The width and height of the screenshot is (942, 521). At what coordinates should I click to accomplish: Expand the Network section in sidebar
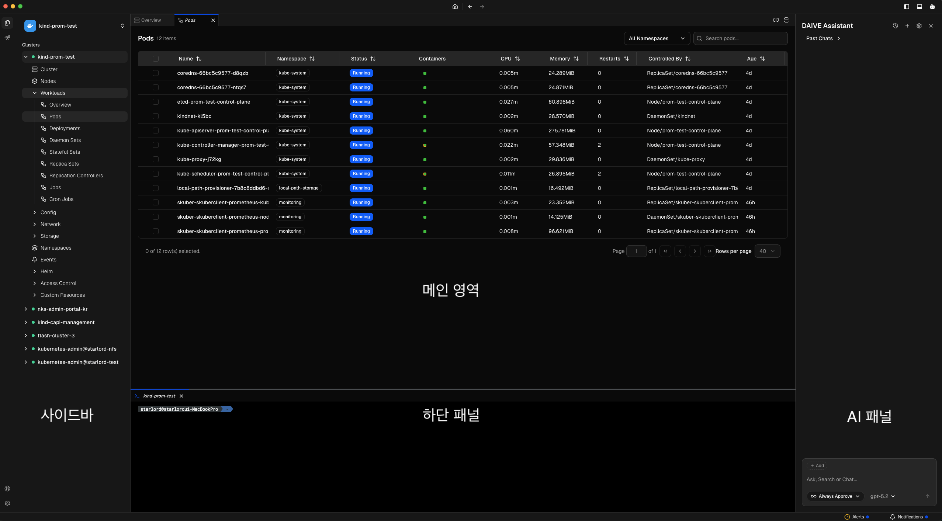tap(50, 224)
